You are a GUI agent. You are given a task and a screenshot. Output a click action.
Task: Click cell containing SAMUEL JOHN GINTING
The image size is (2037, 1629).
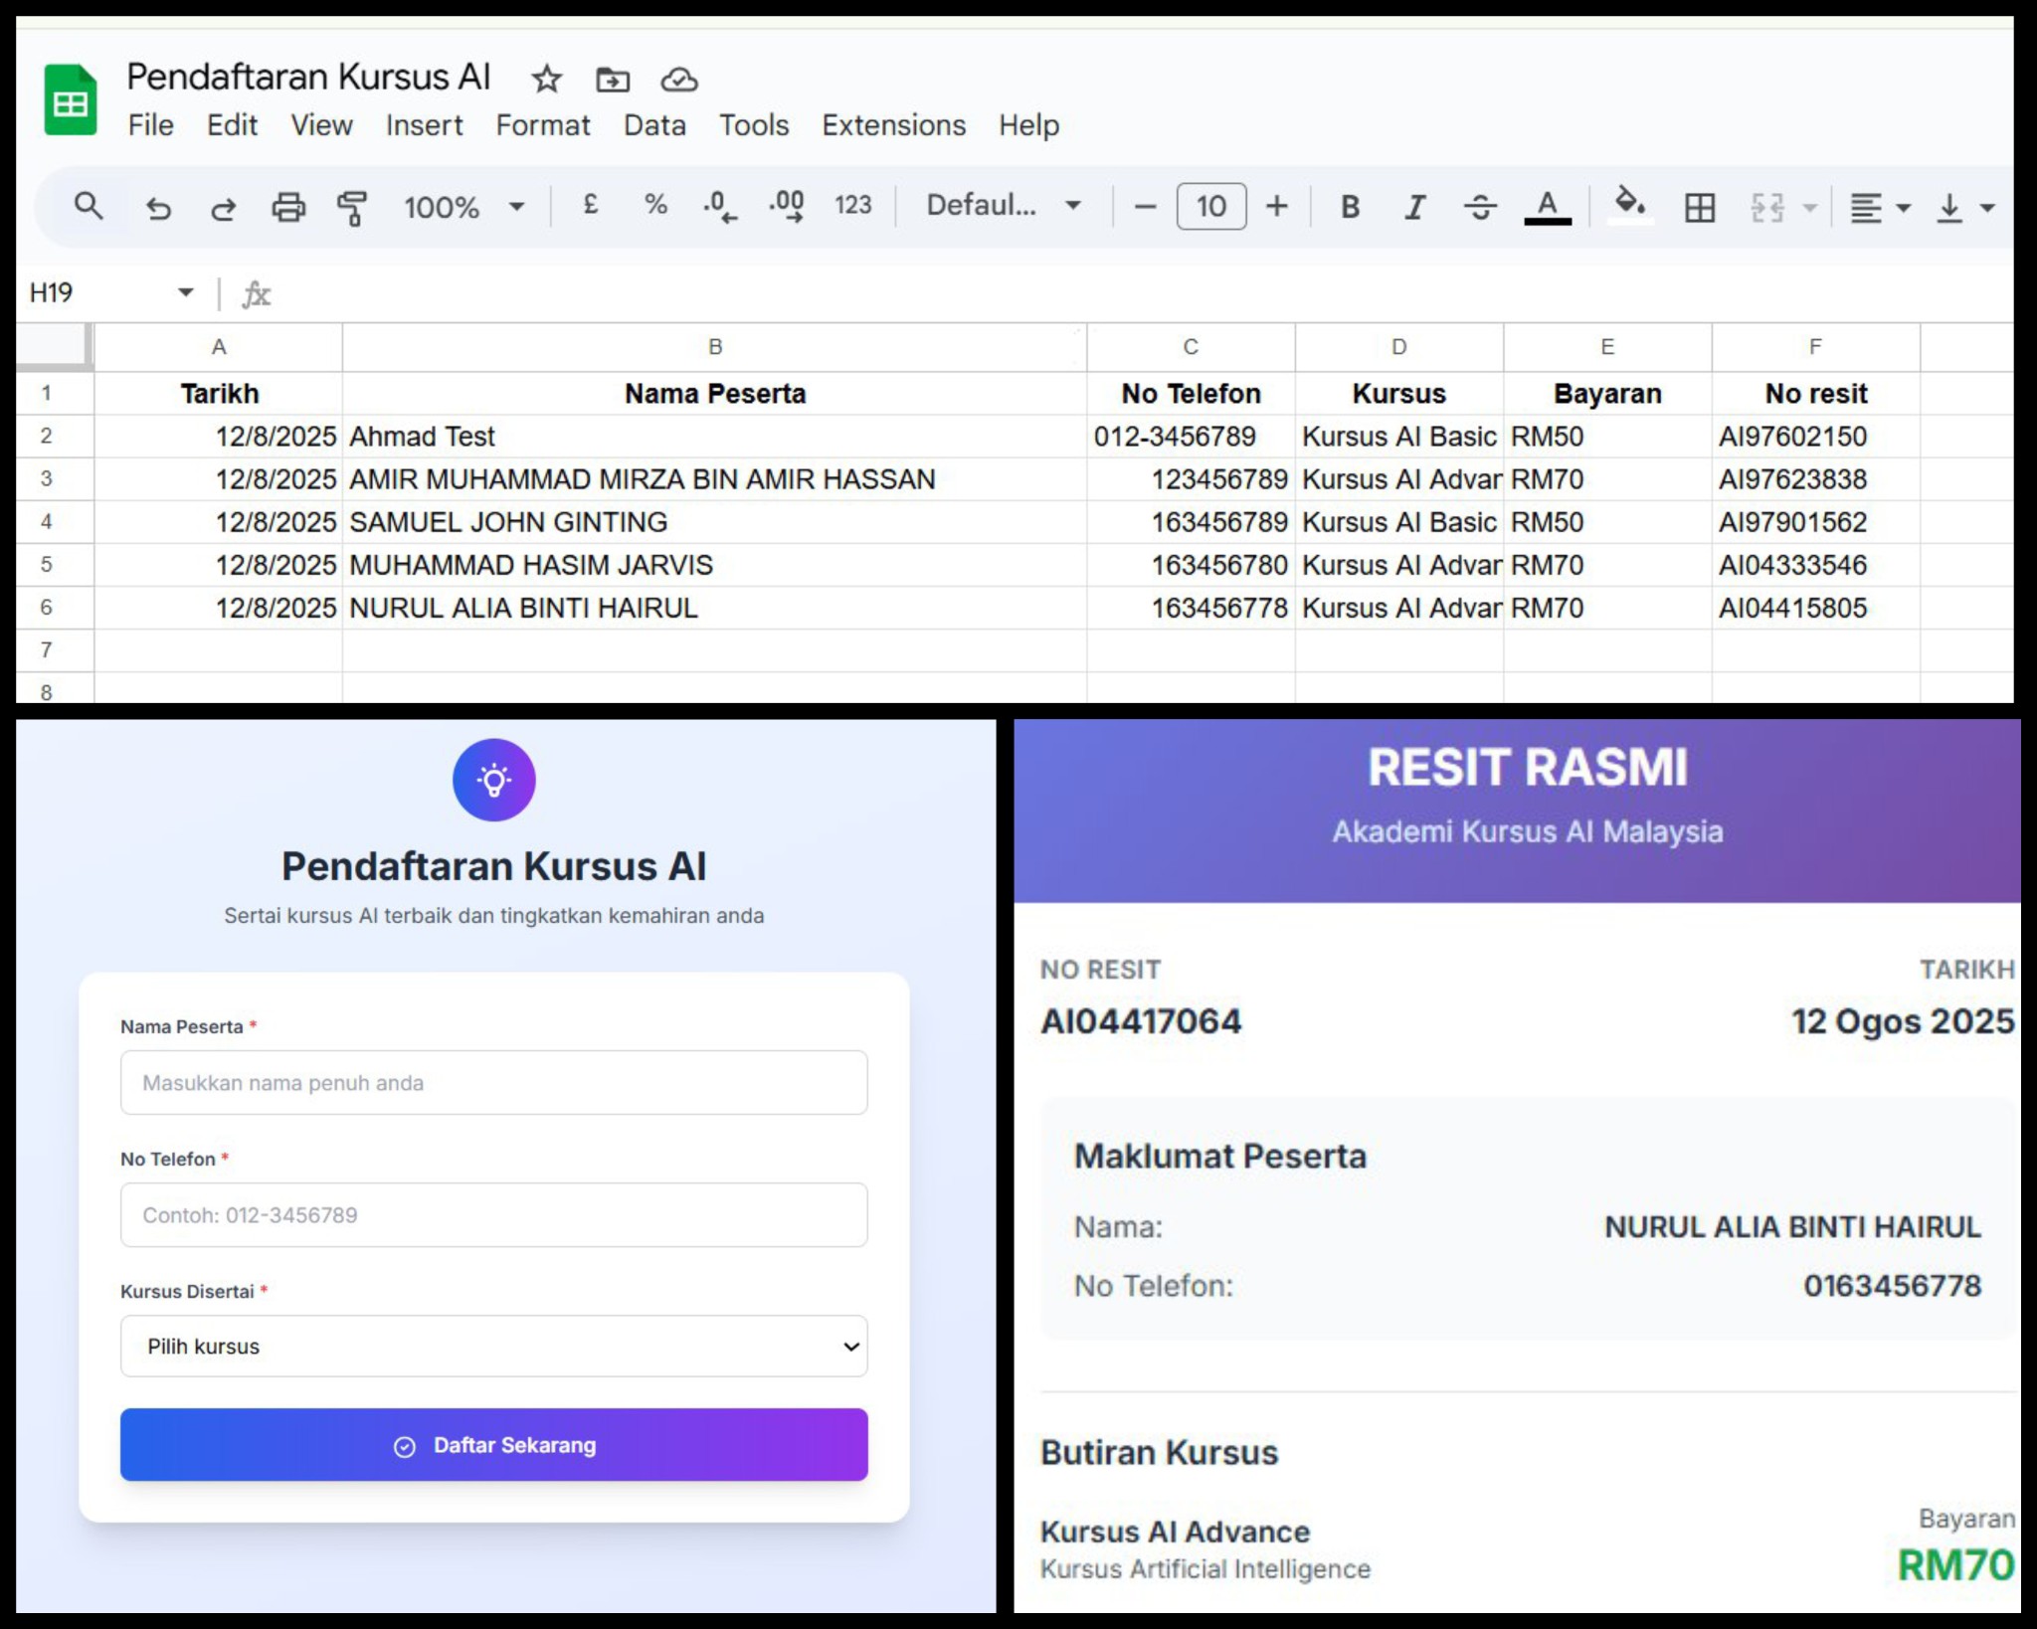[x=714, y=522]
